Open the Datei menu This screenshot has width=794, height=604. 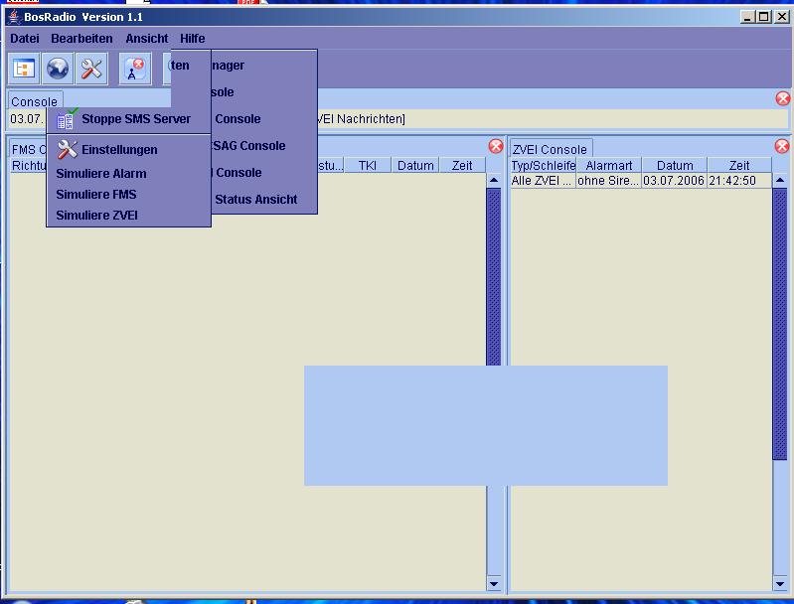(25, 39)
